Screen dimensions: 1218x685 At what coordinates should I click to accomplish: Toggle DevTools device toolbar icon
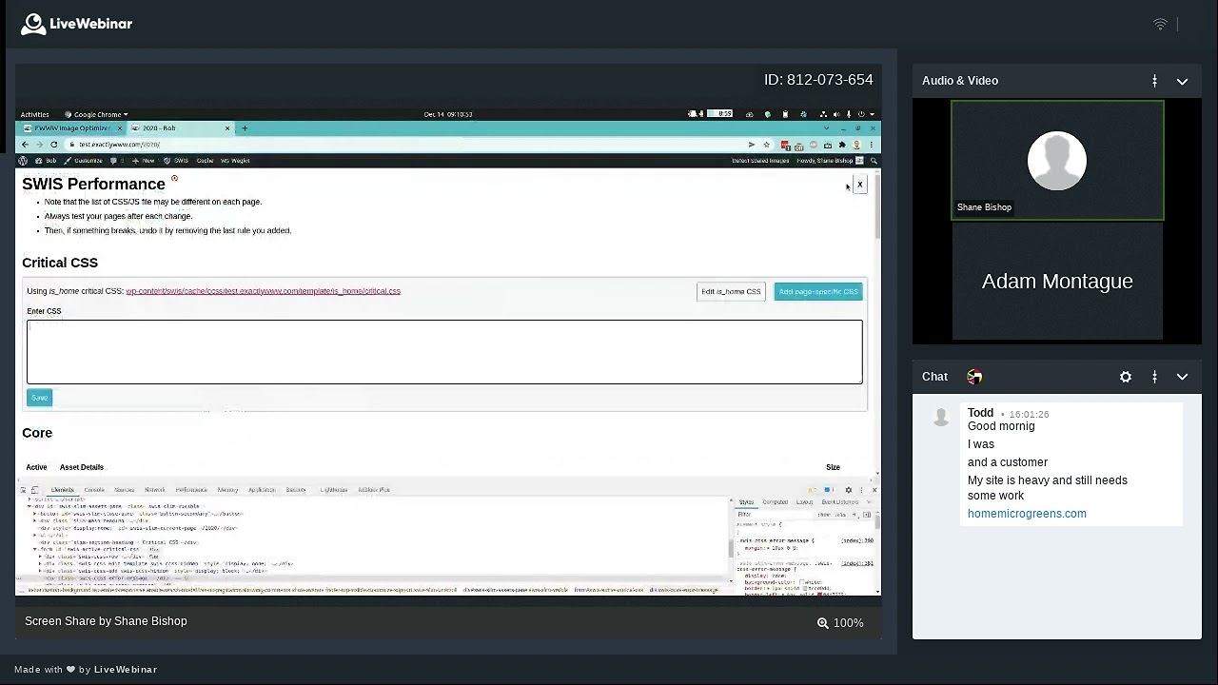click(35, 490)
